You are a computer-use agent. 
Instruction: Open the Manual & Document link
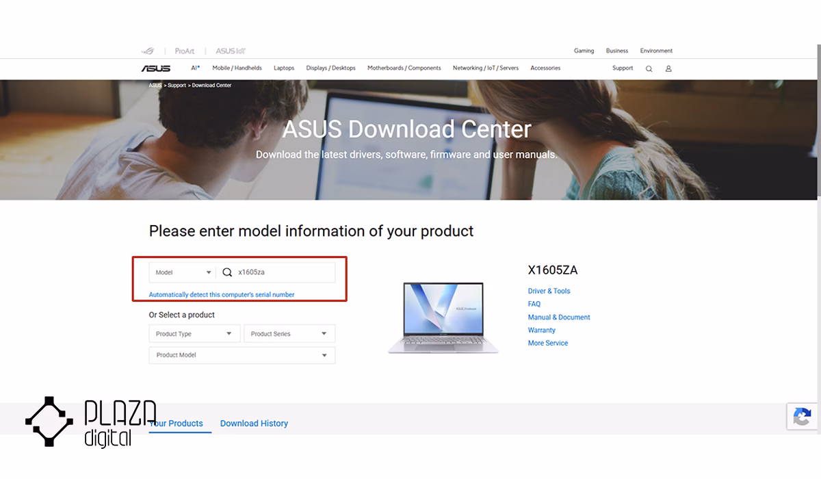pos(559,317)
